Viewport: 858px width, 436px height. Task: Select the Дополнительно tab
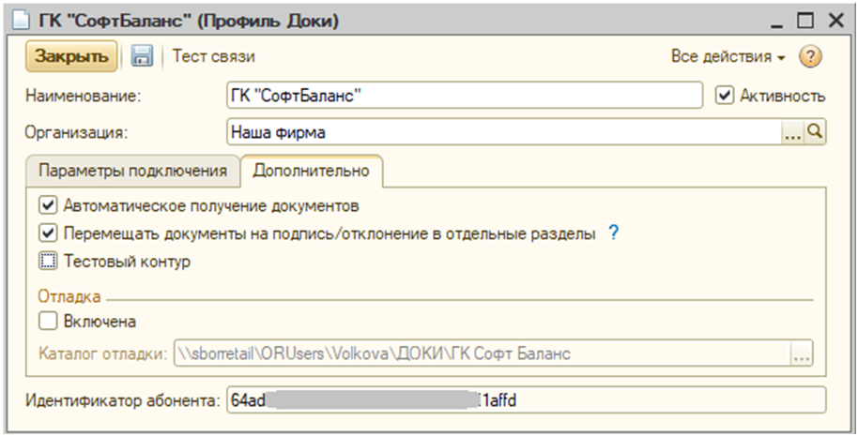click(311, 171)
